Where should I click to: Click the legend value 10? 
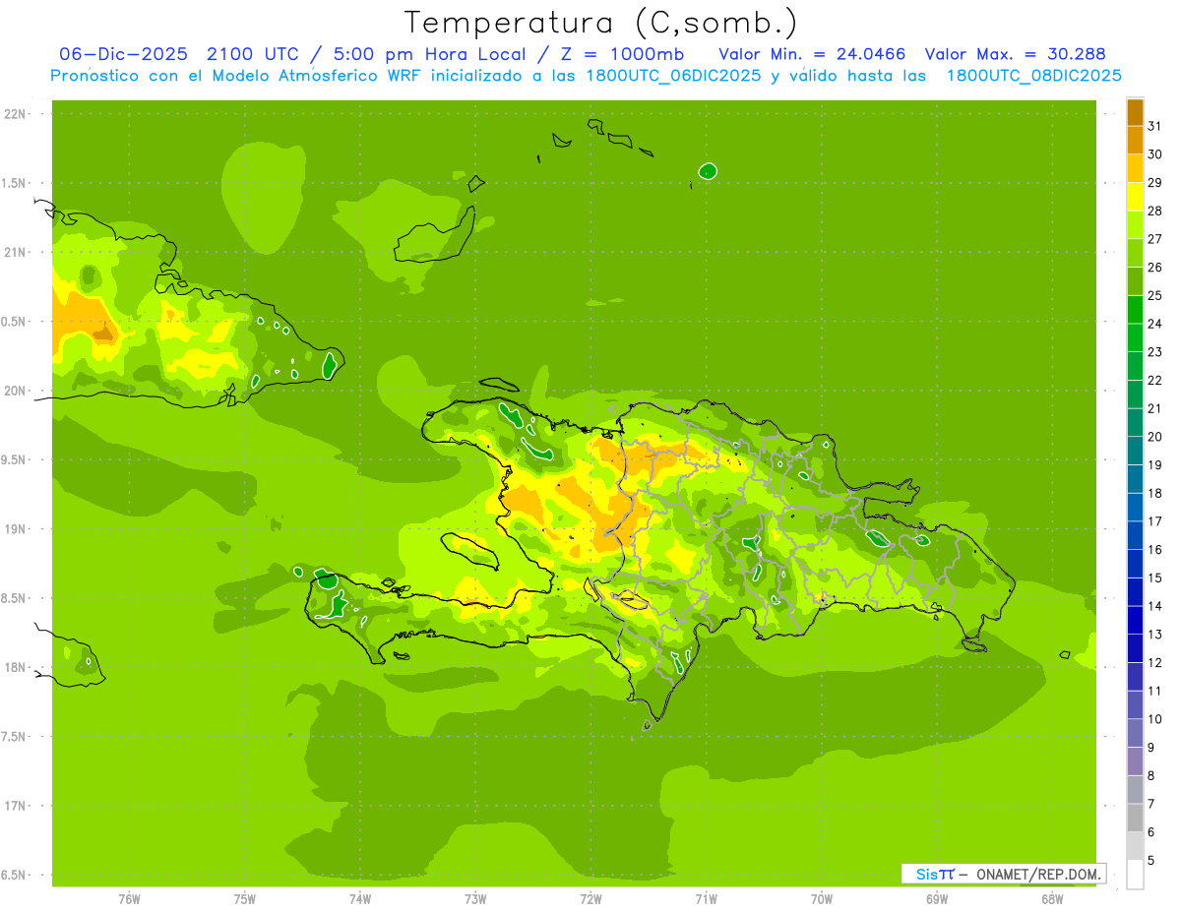(x=1155, y=719)
